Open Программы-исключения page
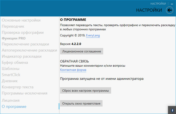Screen dimensions: 176x114 [24, 93]
